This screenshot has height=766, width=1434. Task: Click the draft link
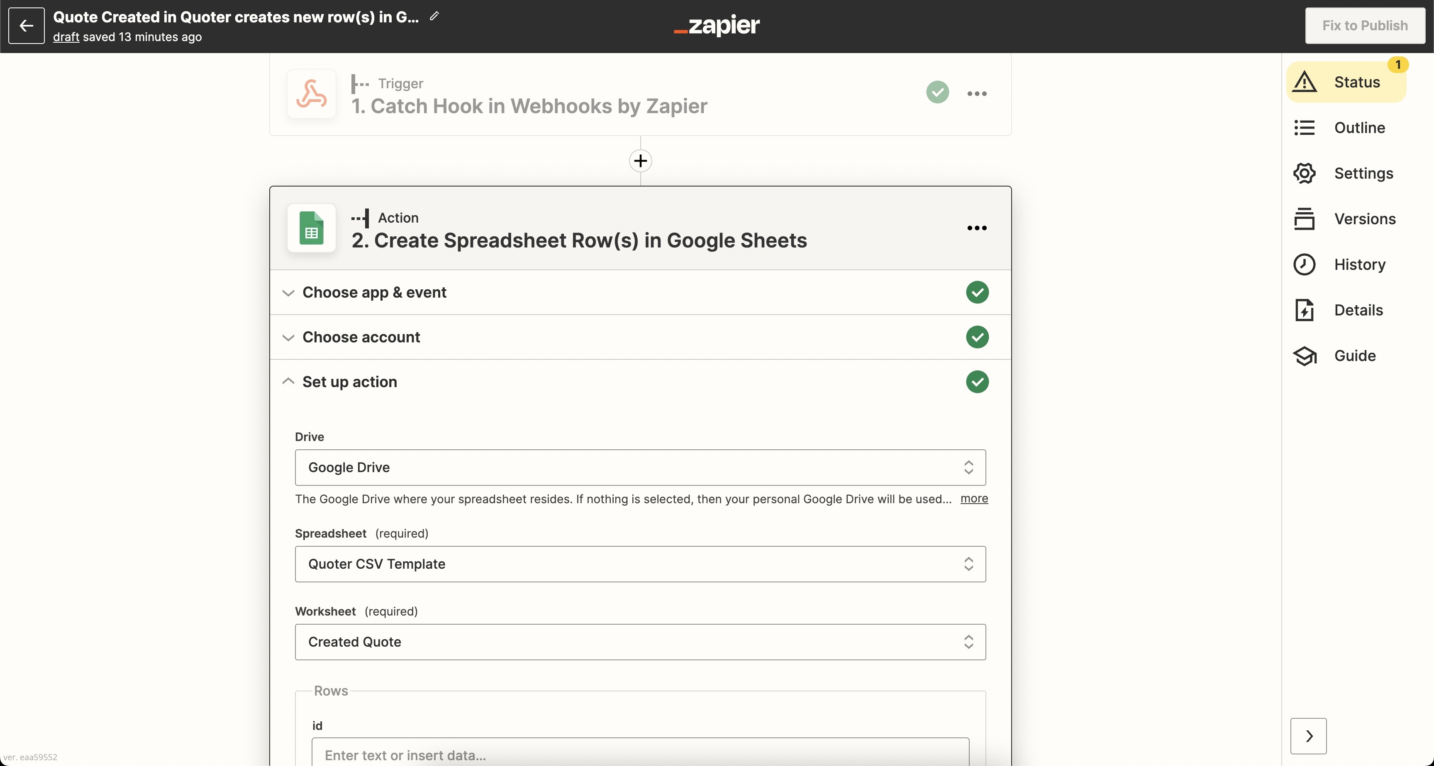[66, 37]
